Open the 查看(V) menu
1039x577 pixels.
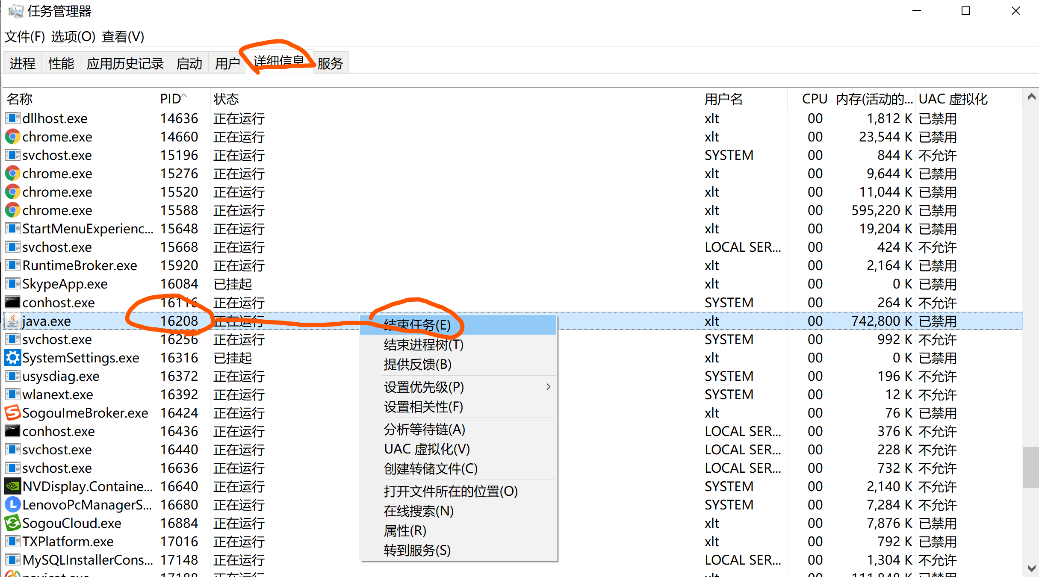point(123,37)
